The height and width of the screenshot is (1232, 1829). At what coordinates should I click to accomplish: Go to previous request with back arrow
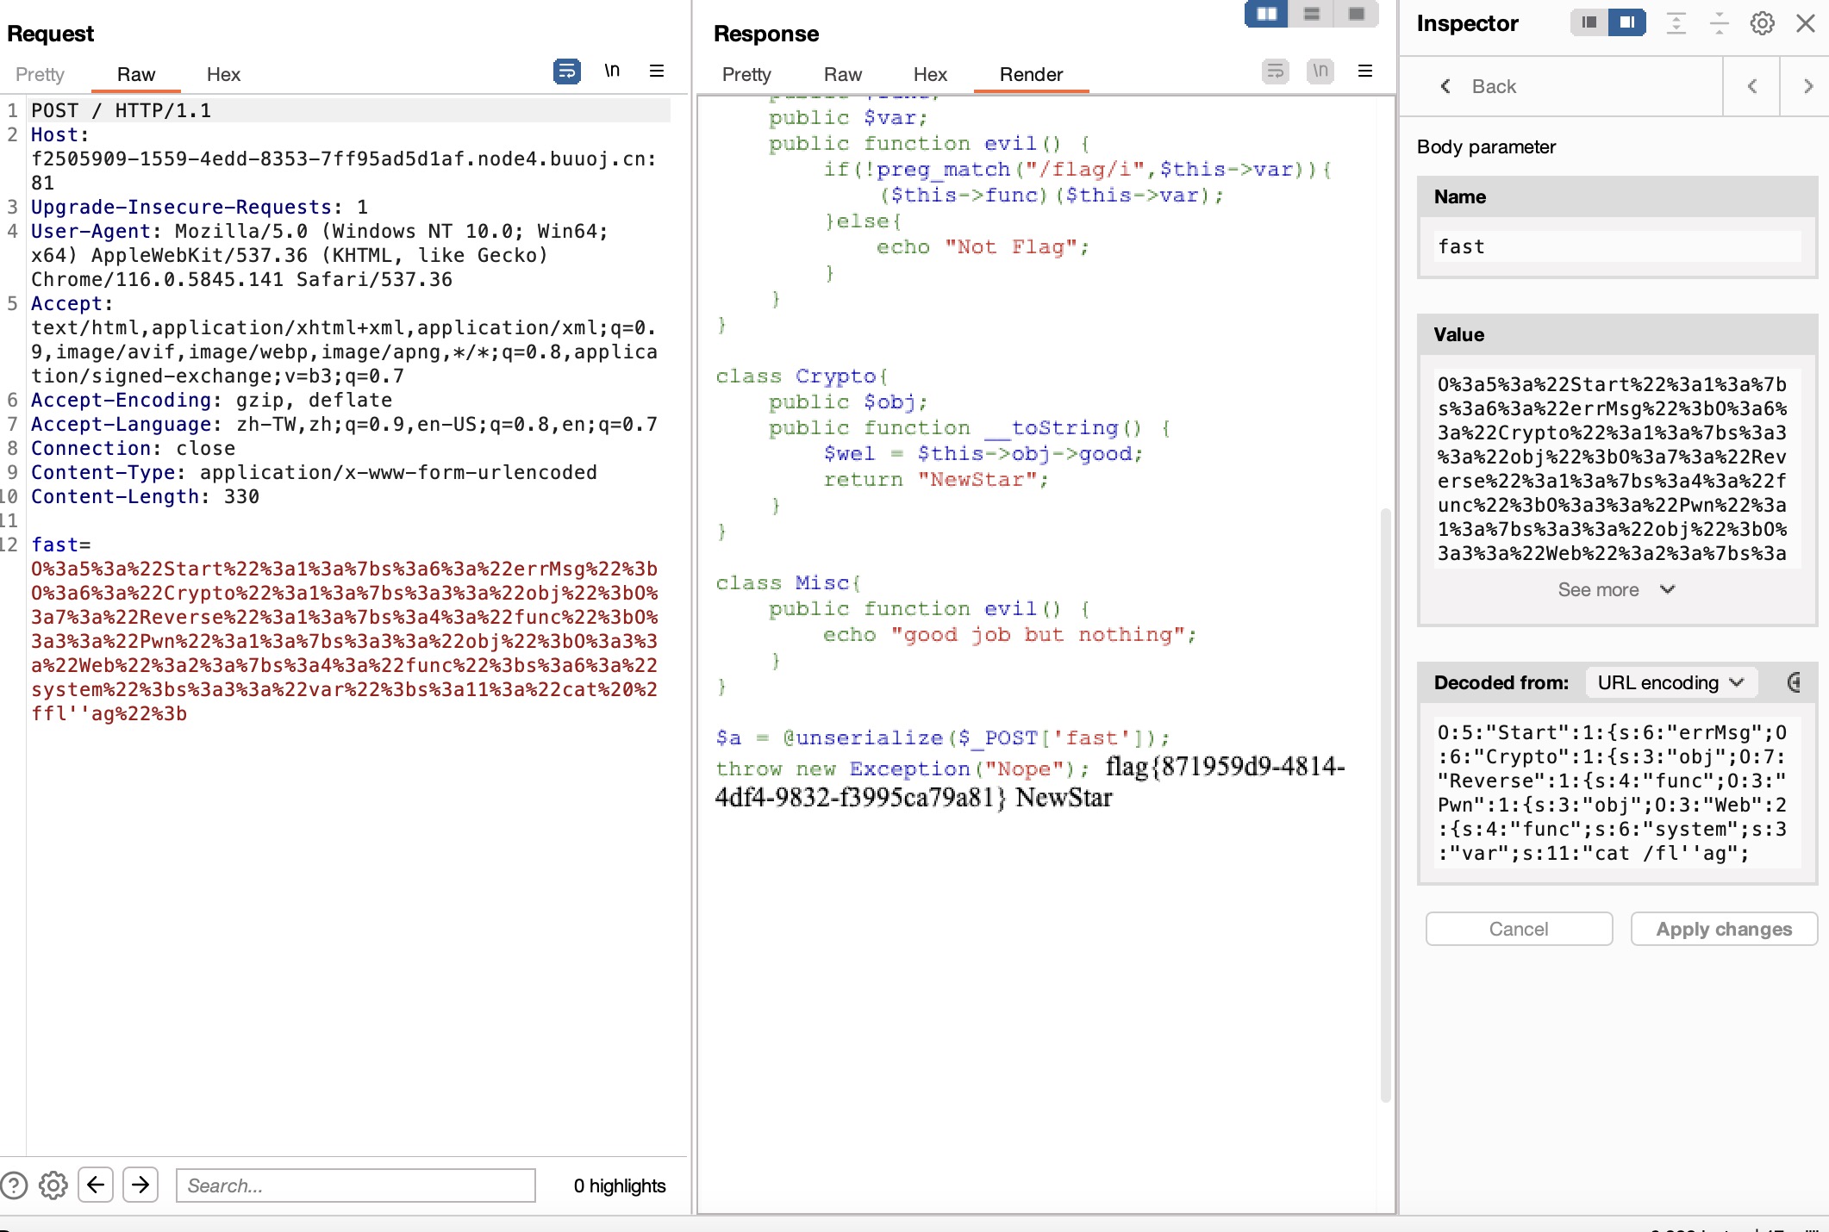coord(96,1185)
